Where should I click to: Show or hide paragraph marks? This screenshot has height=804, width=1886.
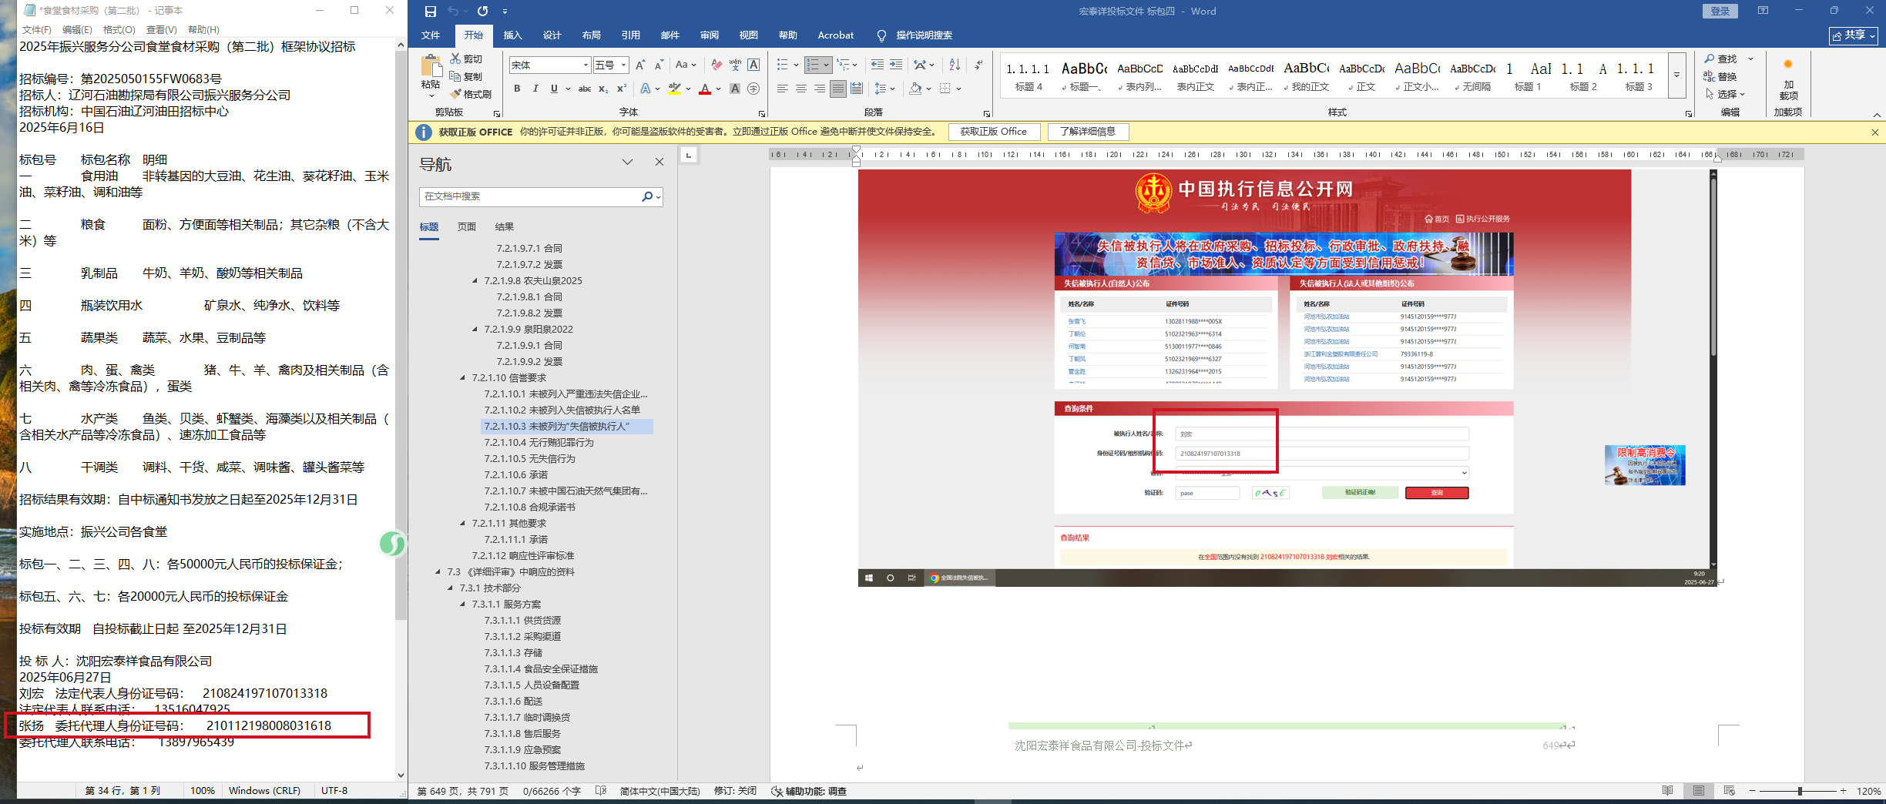(x=978, y=65)
